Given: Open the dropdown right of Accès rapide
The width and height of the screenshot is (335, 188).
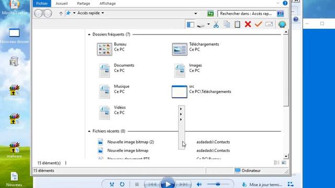Looking at the screenshot, I should pyautogui.click(x=103, y=13).
